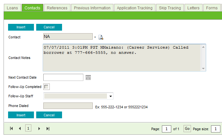Go to the previous page

click(20, 129)
